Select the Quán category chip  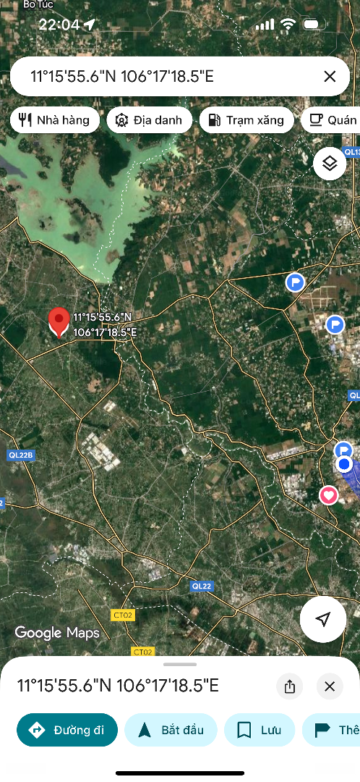330,119
